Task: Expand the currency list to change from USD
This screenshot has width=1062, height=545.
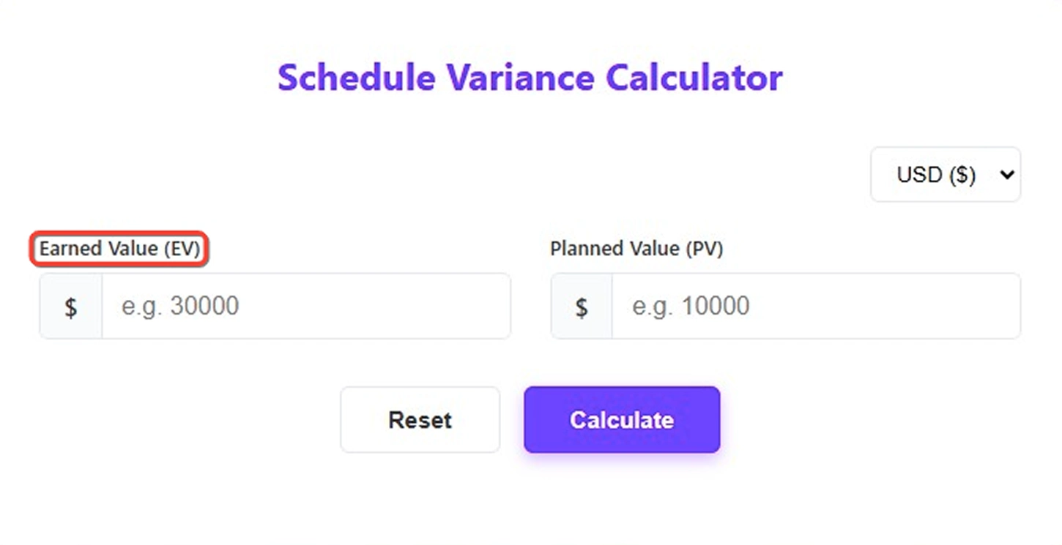Action: click(x=946, y=174)
